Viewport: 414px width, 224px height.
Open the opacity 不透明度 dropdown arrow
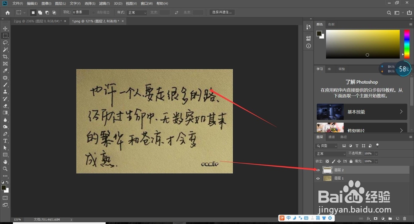point(376,154)
